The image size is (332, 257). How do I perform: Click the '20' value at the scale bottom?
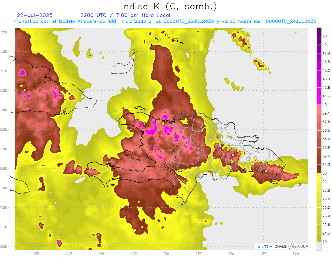coord(325,242)
